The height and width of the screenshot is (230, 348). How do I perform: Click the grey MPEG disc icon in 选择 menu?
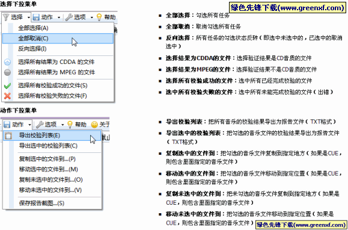tap(8, 72)
